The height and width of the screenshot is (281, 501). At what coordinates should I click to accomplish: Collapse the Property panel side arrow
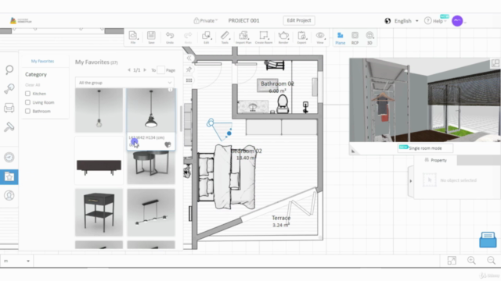point(411,181)
